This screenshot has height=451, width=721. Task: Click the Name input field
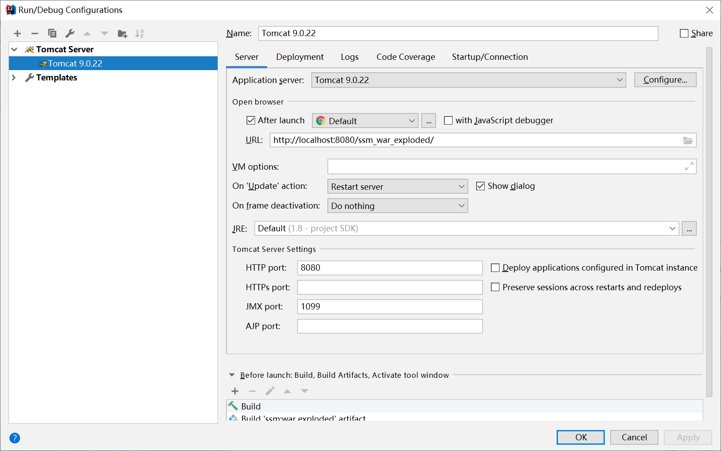pos(458,33)
